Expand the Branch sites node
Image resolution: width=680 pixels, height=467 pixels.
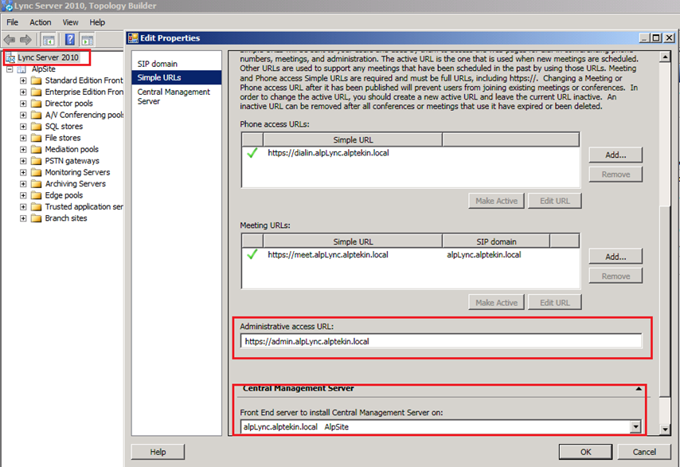(23, 218)
